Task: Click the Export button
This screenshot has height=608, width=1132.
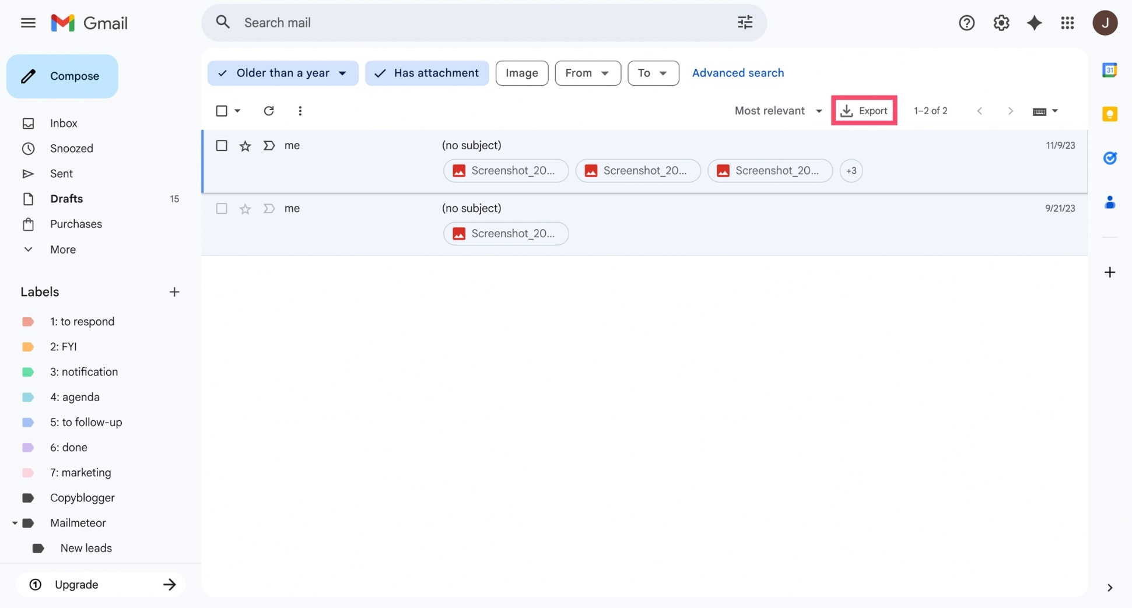Action: click(864, 110)
